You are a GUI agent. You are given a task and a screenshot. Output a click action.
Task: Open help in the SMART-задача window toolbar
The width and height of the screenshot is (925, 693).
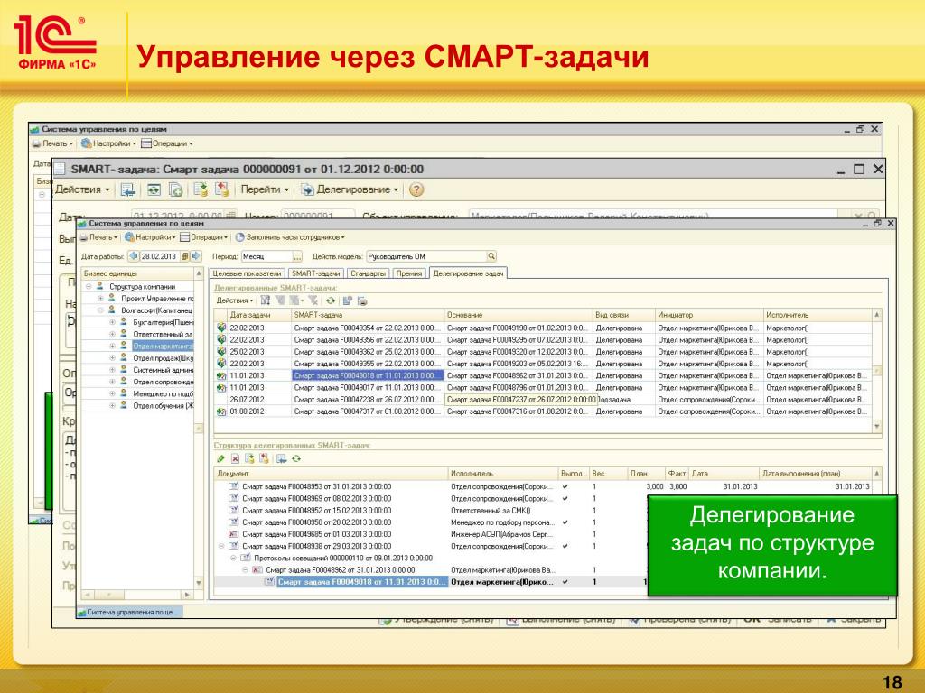coord(416,189)
